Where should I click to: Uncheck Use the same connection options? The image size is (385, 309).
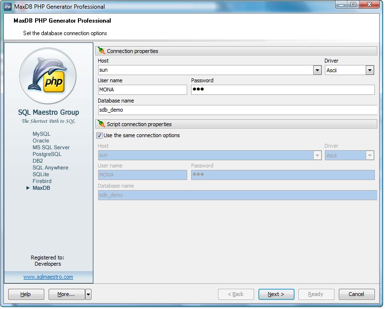100,136
